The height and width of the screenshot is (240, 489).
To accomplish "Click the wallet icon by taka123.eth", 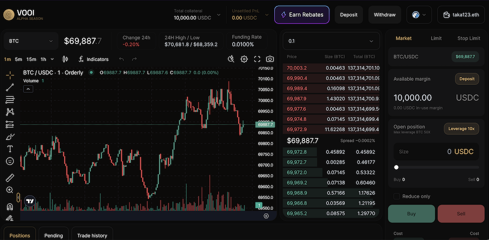I will coord(446,15).
